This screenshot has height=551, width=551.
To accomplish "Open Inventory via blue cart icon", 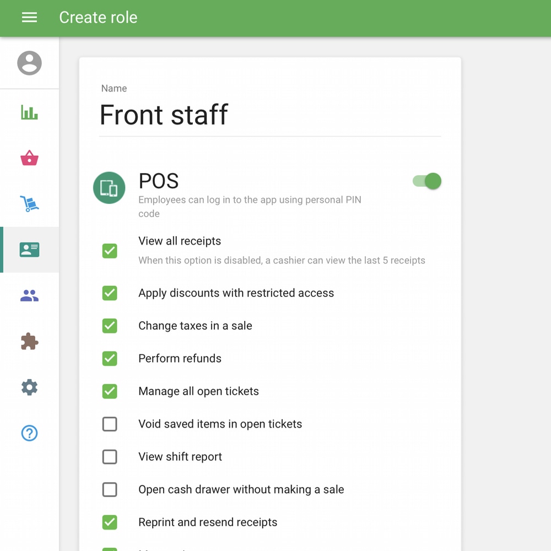I will (x=30, y=204).
